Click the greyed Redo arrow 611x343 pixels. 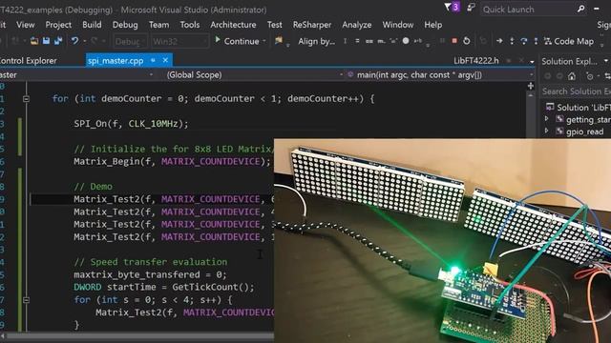coord(95,41)
